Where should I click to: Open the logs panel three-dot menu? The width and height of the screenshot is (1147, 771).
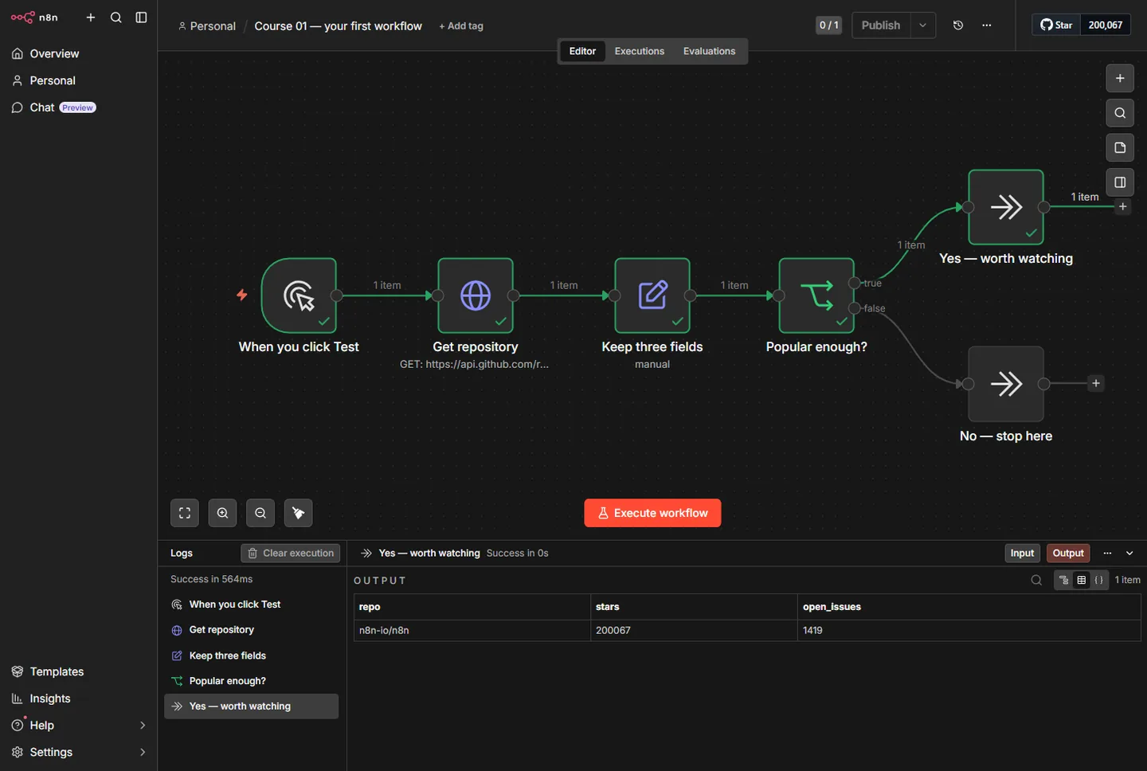point(1107,553)
